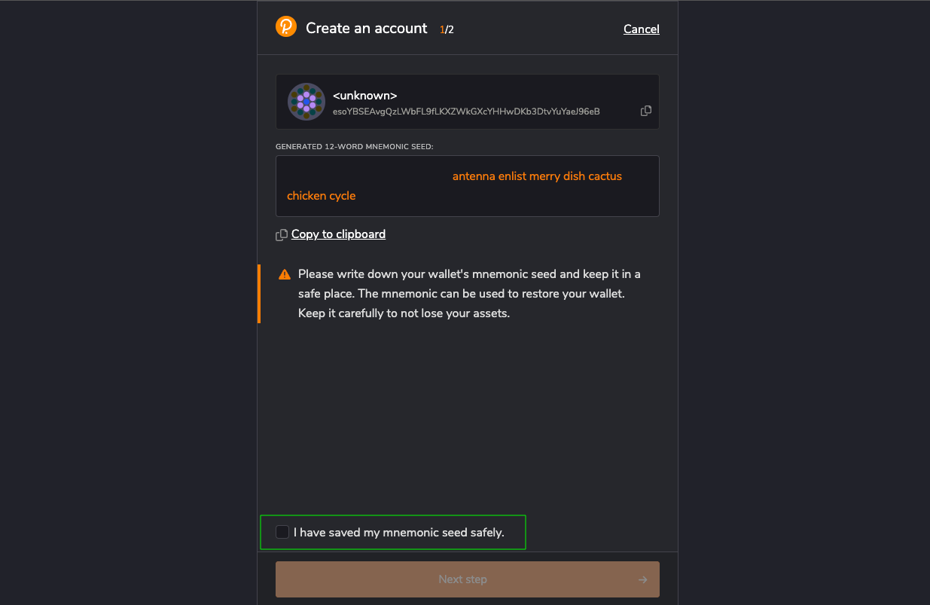
Task: Check the saved mnemonic seed checkbox
Action: pyautogui.click(x=282, y=533)
